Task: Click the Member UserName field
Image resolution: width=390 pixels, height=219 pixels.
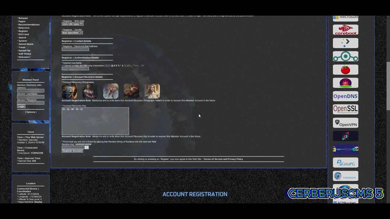Action: point(30,97)
